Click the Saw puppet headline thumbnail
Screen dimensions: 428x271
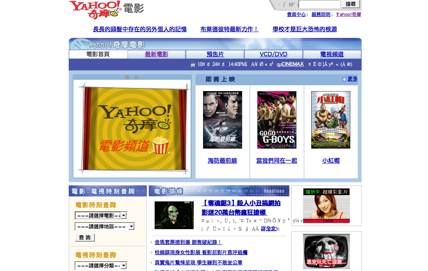click(x=174, y=215)
